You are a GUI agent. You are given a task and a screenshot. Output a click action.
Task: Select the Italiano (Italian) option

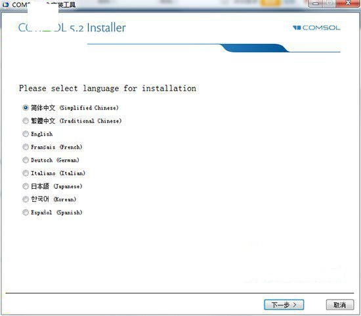pos(26,173)
